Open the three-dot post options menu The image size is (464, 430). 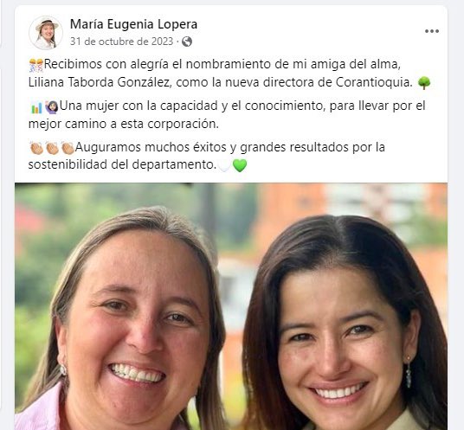[432, 31]
